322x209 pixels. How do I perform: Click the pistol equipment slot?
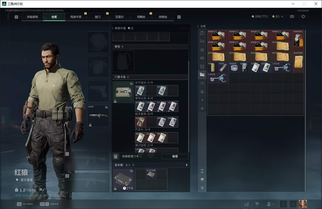tap(98, 91)
